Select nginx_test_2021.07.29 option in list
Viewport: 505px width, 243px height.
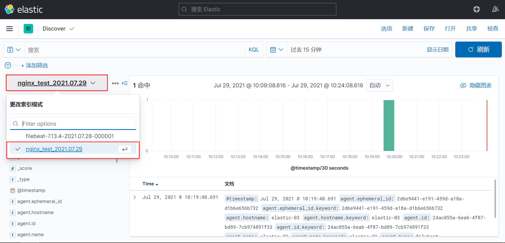73,149
